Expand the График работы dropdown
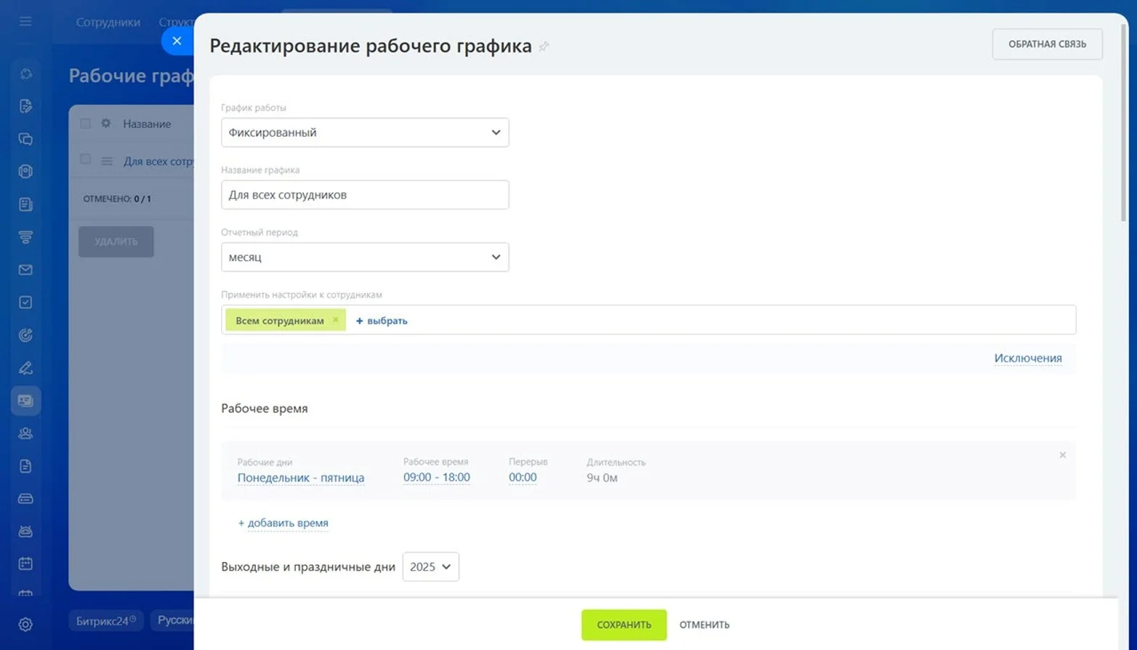Viewport: 1137px width, 650px height. point(365,132)
